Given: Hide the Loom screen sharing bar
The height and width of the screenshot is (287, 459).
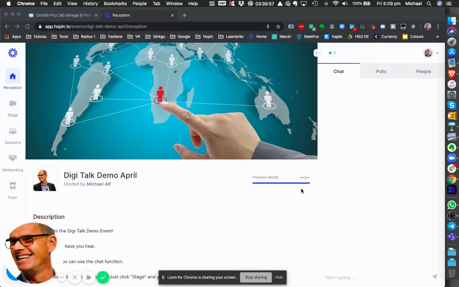Looking at the screenshot, I should pyautogui.click(x=279, y=277).
